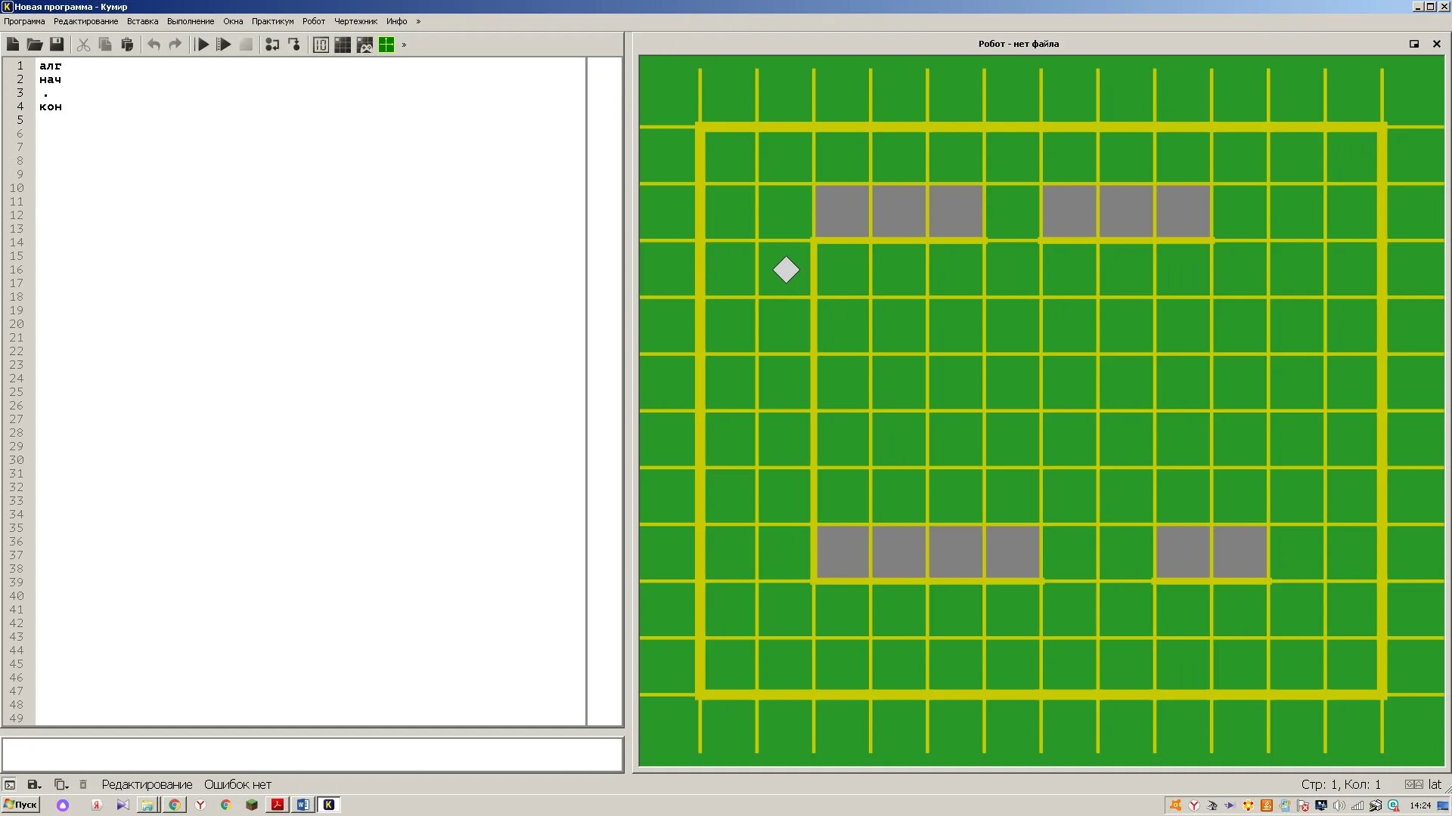Save program with floppy disk icon
1452x816 pixels.
(57, 45)
